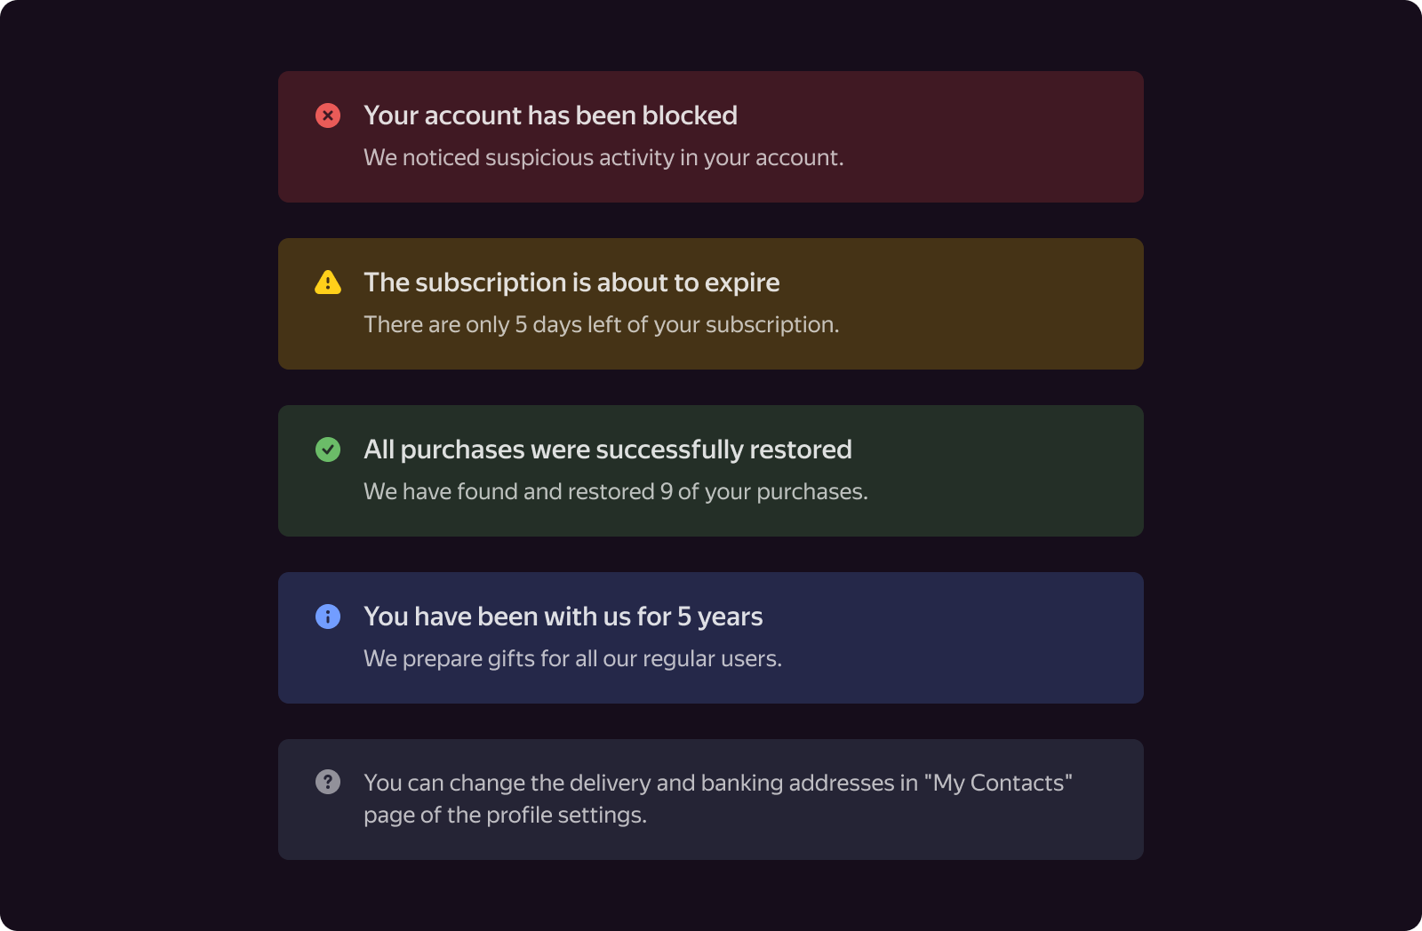This screenshot has width=1422, height=931.
Task: Select 'The subscription is about to expire' heading
Action: (x=571, y=282)
